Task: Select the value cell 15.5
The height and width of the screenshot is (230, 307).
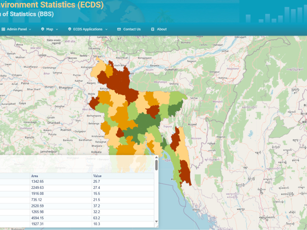Action: point(123,194)
